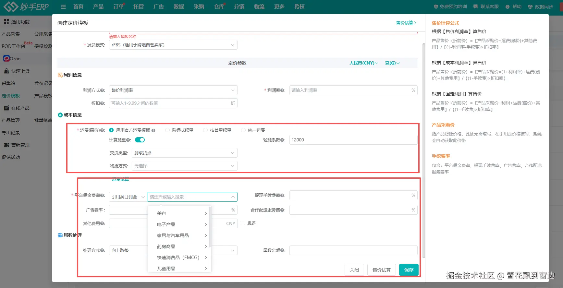This screenshot has height=288, width=563.
Task: Click the 利润信息 section icon
Action: 60,75
